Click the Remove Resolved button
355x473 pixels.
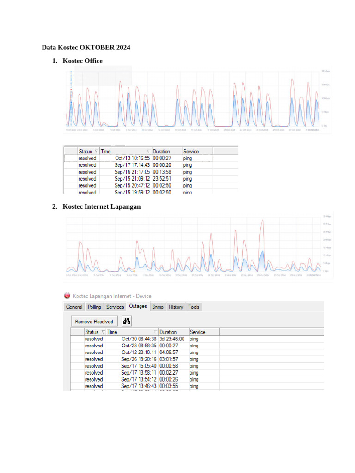click(94, 321)
